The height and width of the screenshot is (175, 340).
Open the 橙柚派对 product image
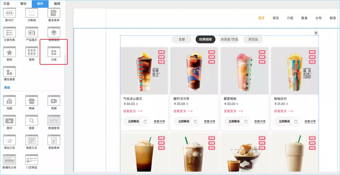[x=295, y=71]
